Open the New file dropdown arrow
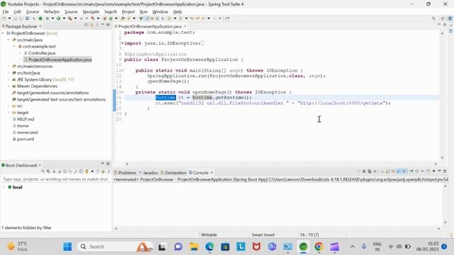 coord(9,18)
